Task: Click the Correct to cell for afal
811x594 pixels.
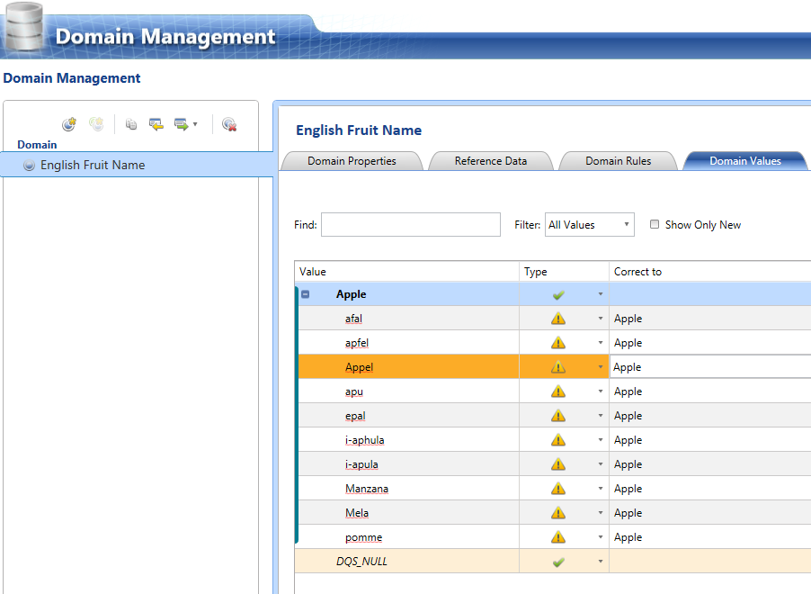Action: [710, 319]
